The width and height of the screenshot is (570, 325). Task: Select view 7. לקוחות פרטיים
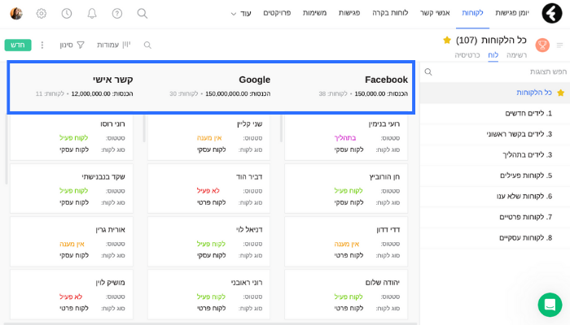coord(495,217)
